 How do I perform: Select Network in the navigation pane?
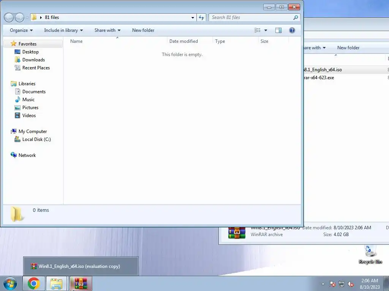[27, 155]
